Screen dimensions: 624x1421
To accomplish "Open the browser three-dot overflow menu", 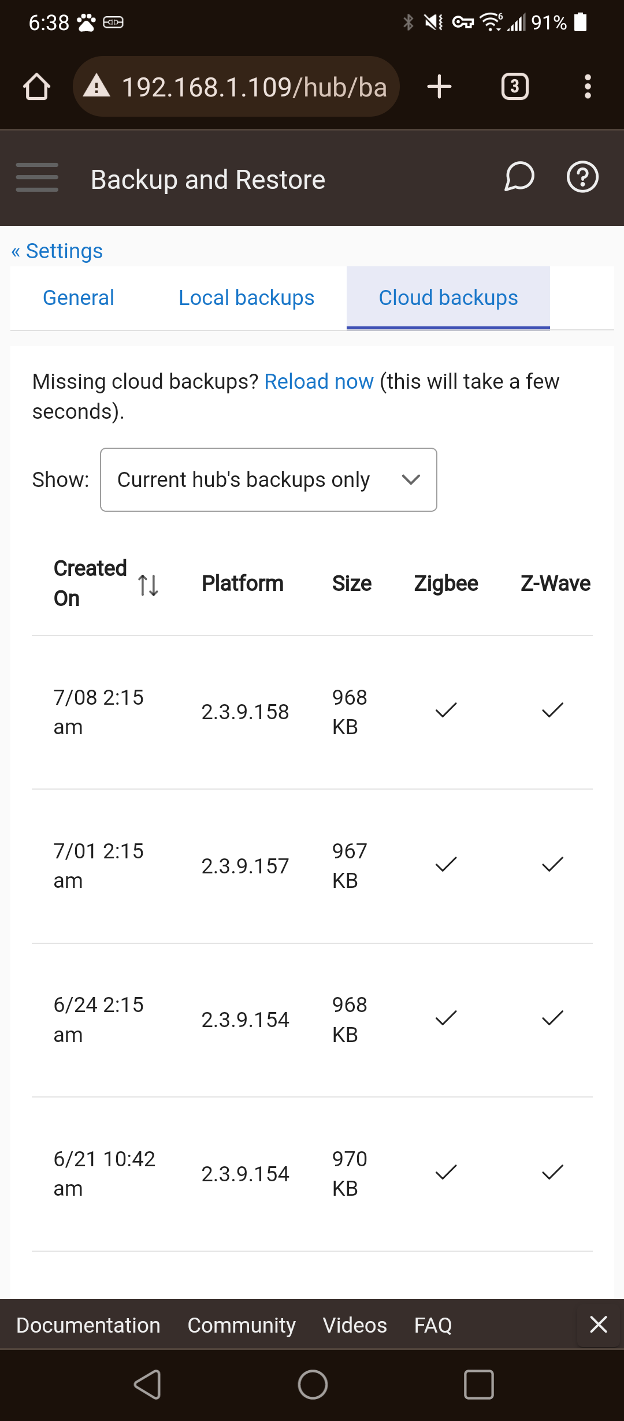I will click(588, 87).
